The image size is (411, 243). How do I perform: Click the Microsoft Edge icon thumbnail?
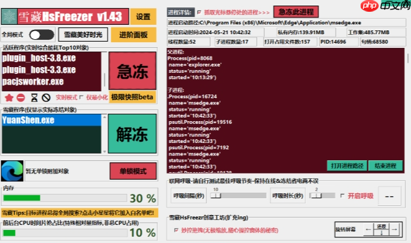coord(12,171)
